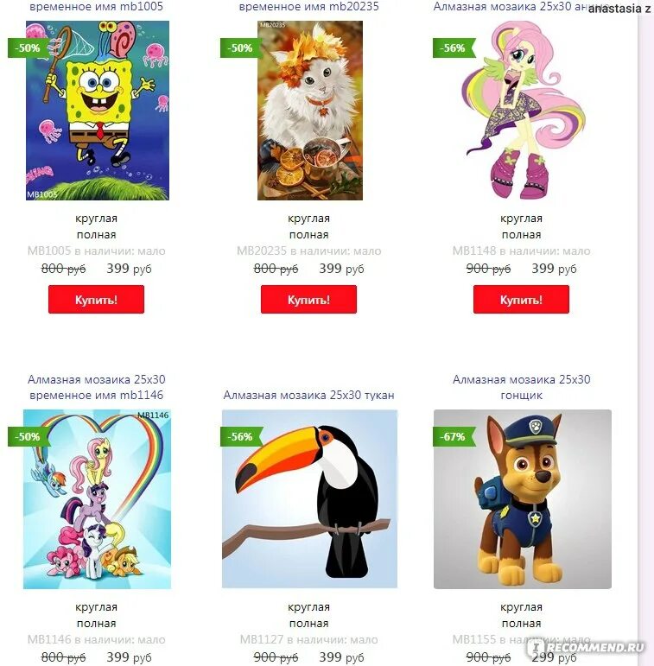Open the 'временное имя mb20235' product title
654x666 pixels.
coord(308,6)
